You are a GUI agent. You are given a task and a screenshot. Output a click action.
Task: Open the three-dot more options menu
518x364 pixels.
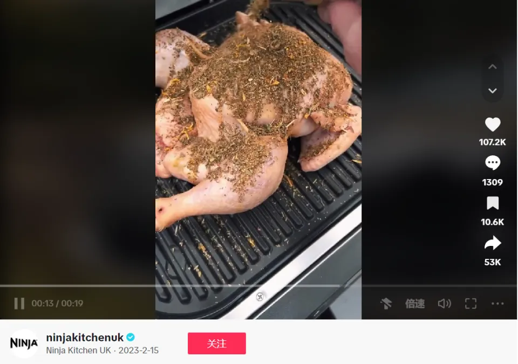click(x=497, y=303)
